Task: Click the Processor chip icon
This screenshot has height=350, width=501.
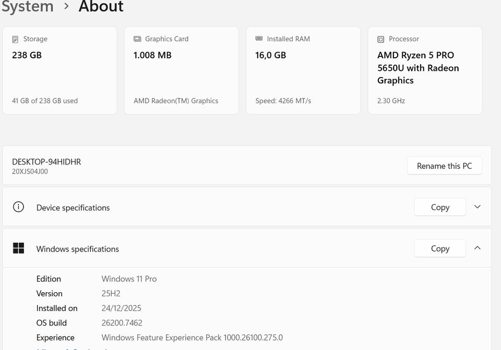Action: [381, 39]
